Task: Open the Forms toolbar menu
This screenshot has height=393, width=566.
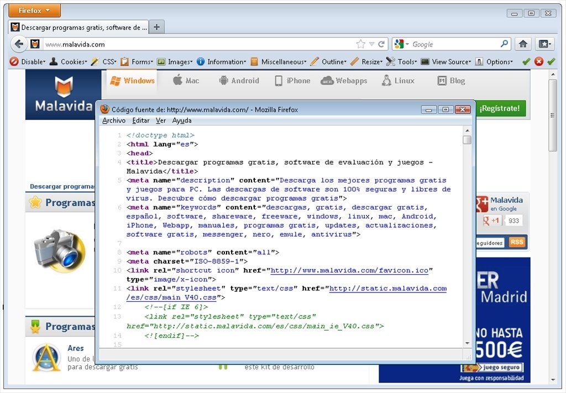Action: click(137, 62)
